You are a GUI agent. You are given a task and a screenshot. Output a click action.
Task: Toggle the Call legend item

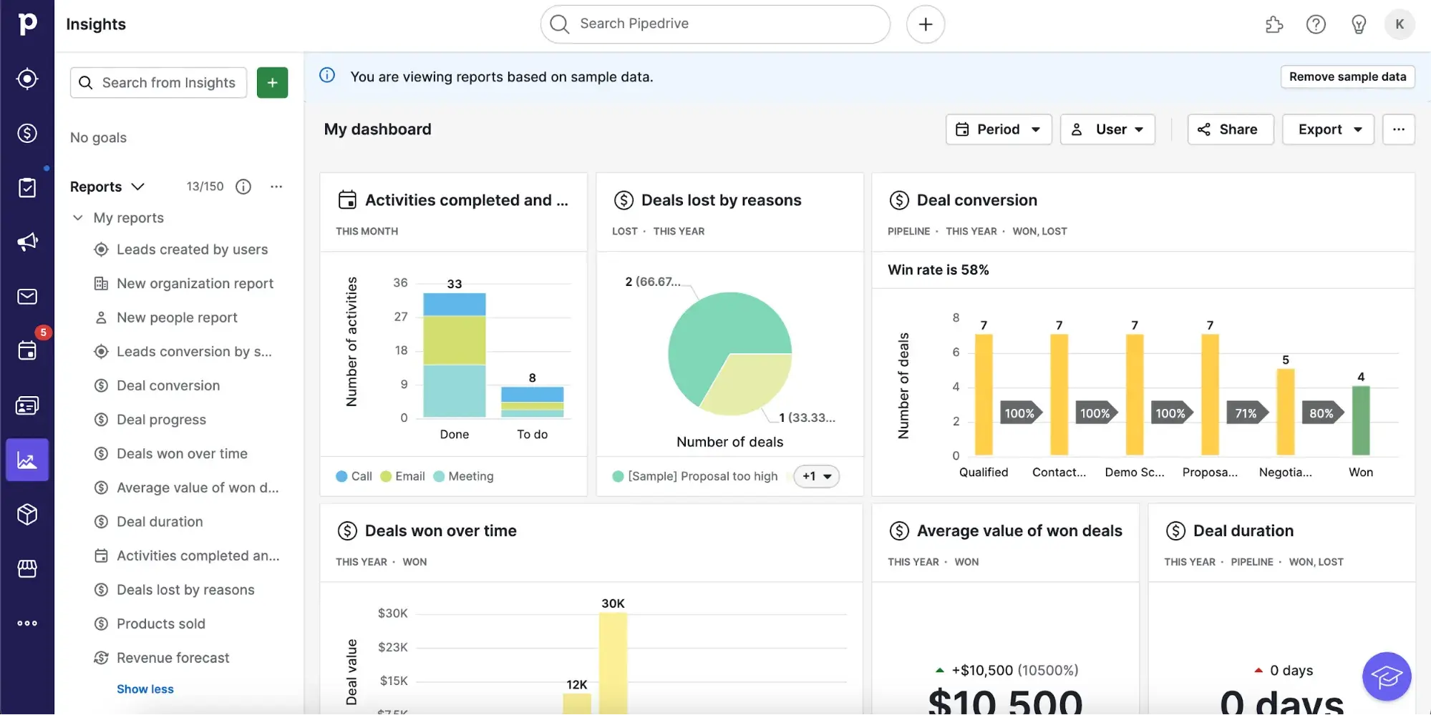(354, 476)
